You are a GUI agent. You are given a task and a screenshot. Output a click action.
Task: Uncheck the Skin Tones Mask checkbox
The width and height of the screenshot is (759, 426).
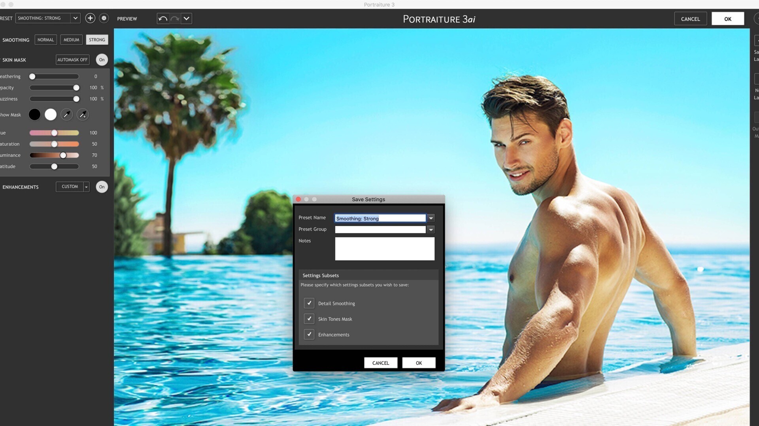click(309, 319)
